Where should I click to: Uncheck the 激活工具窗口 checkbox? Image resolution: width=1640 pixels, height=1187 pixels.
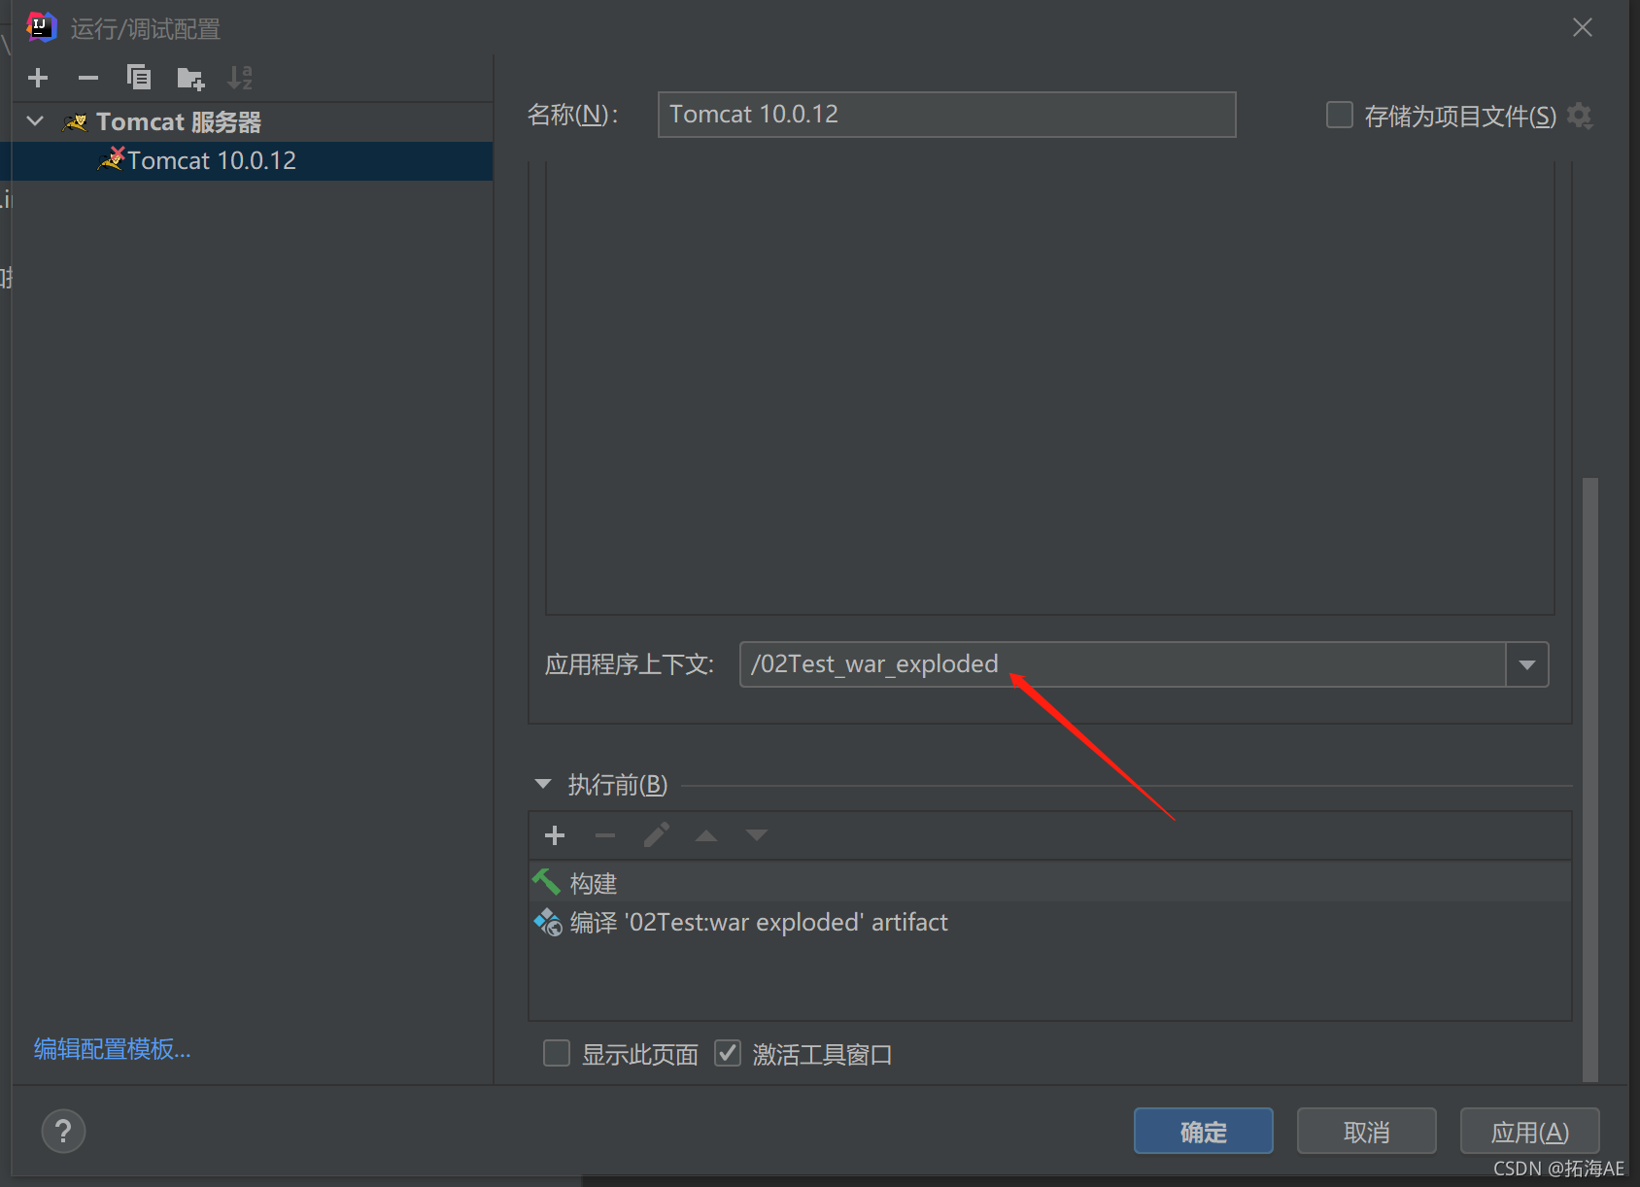pos(728,1053)
